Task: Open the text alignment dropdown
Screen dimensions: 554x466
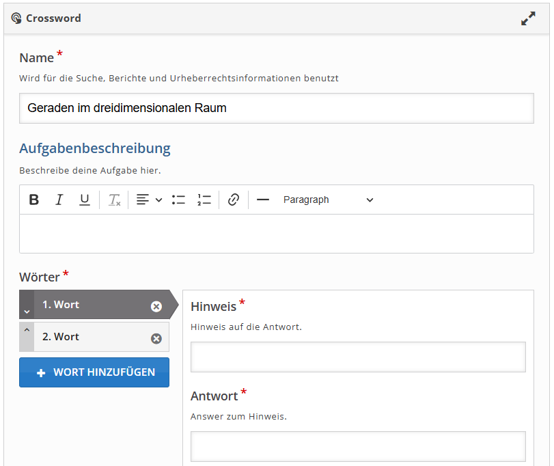Action: point(149,200)
